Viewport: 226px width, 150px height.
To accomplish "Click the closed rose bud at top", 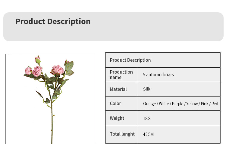I will pyautogui.click(x=38, y=60).
